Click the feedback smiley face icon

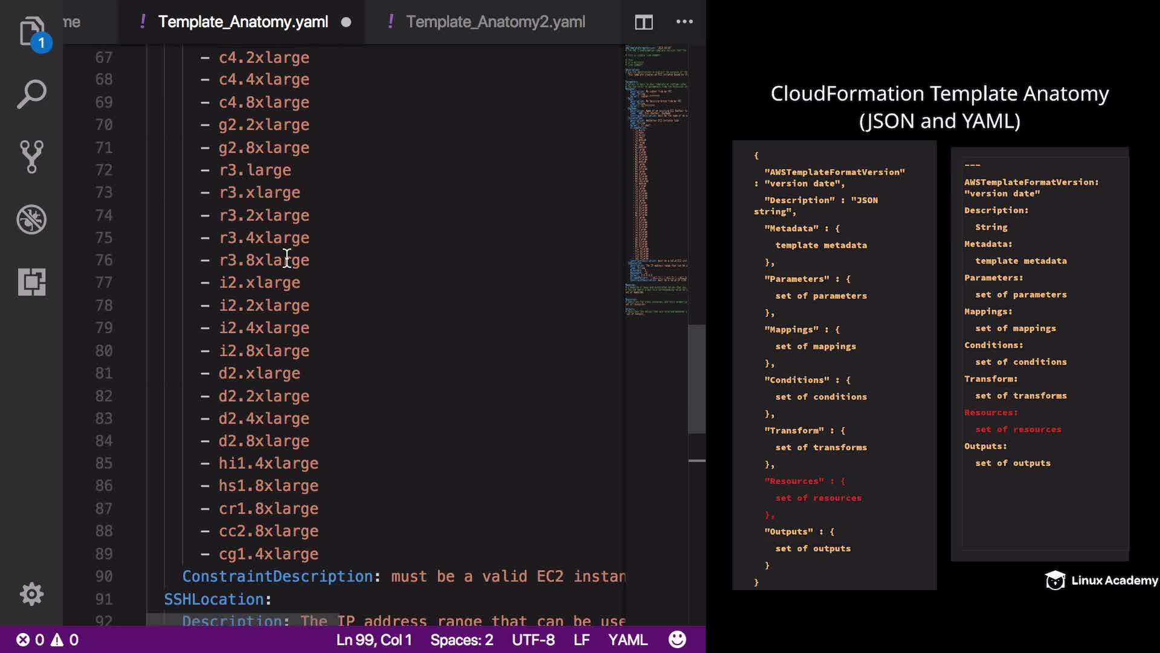[x=677, y=639]
